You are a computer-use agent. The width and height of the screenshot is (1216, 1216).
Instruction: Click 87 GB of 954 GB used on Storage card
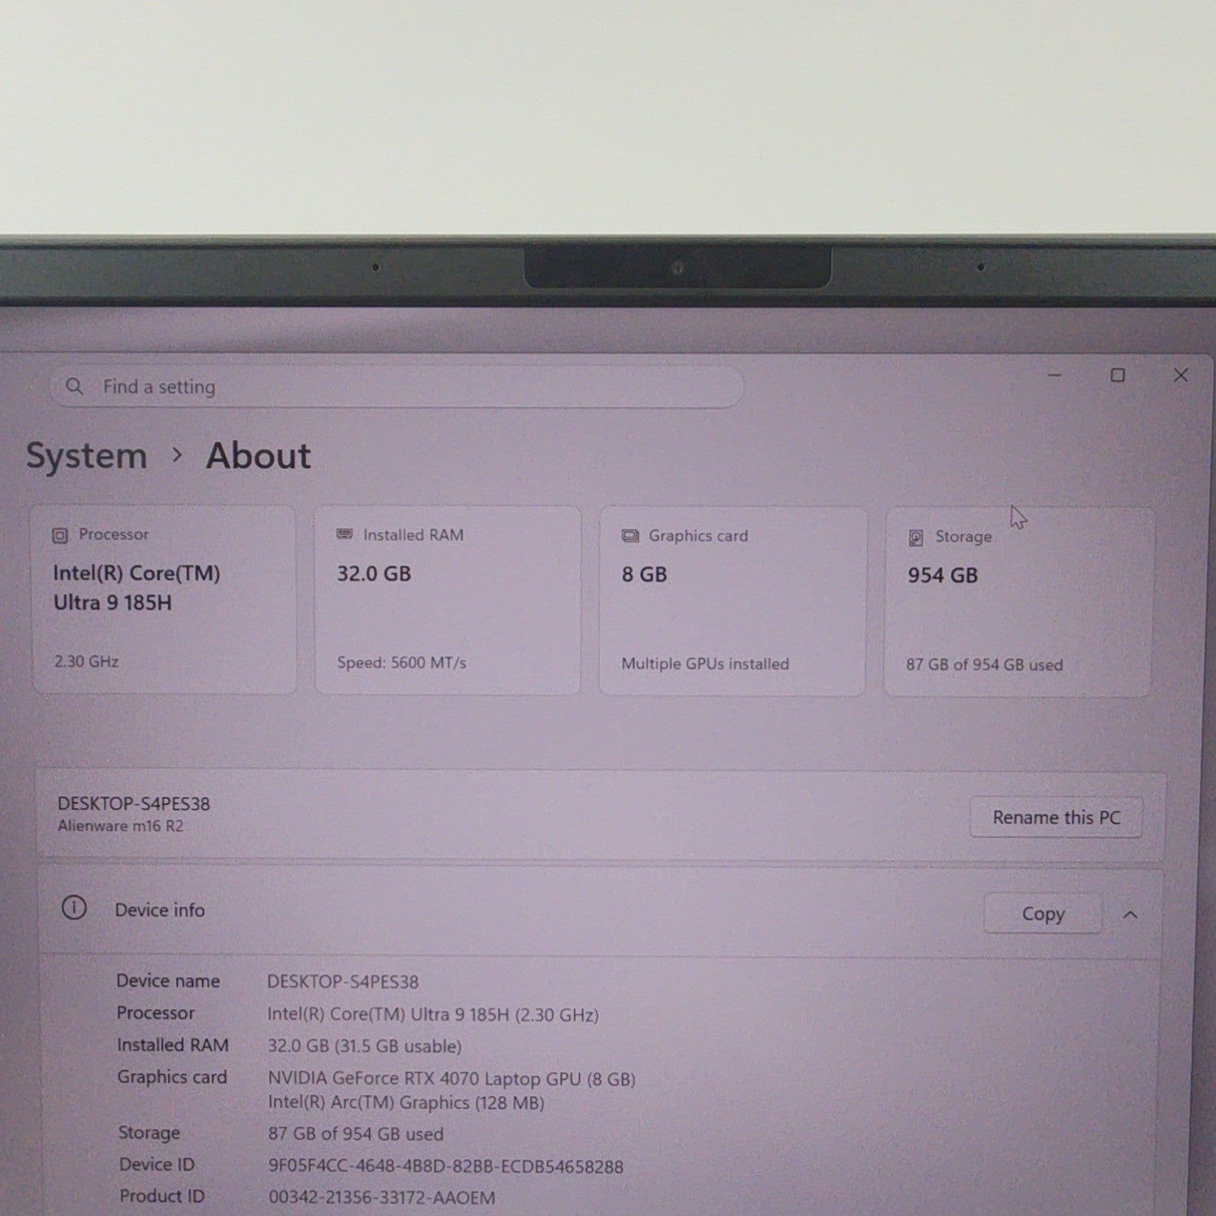tap(984, 665)
